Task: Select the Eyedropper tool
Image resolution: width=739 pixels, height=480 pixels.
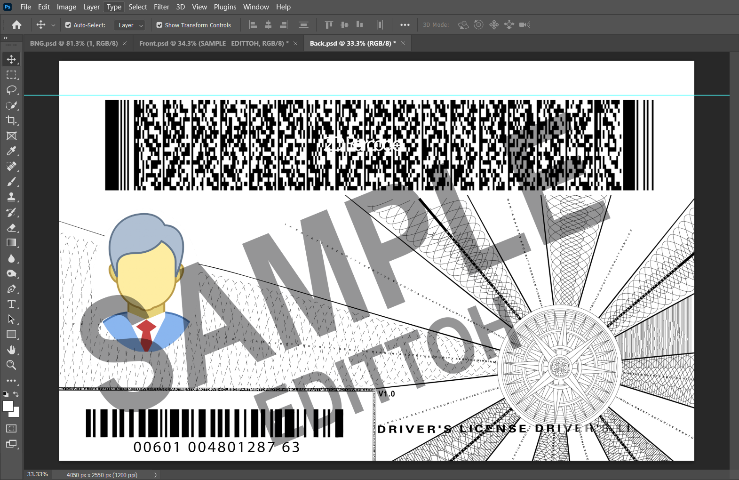Action: click(11, 151)
